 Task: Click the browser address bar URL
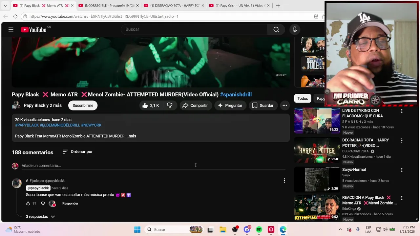pyautogui.click(x=104, y=16)
